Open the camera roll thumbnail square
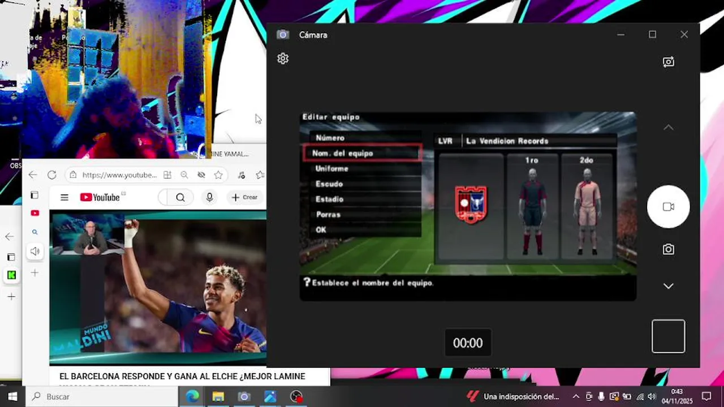 tap(668, 336)
